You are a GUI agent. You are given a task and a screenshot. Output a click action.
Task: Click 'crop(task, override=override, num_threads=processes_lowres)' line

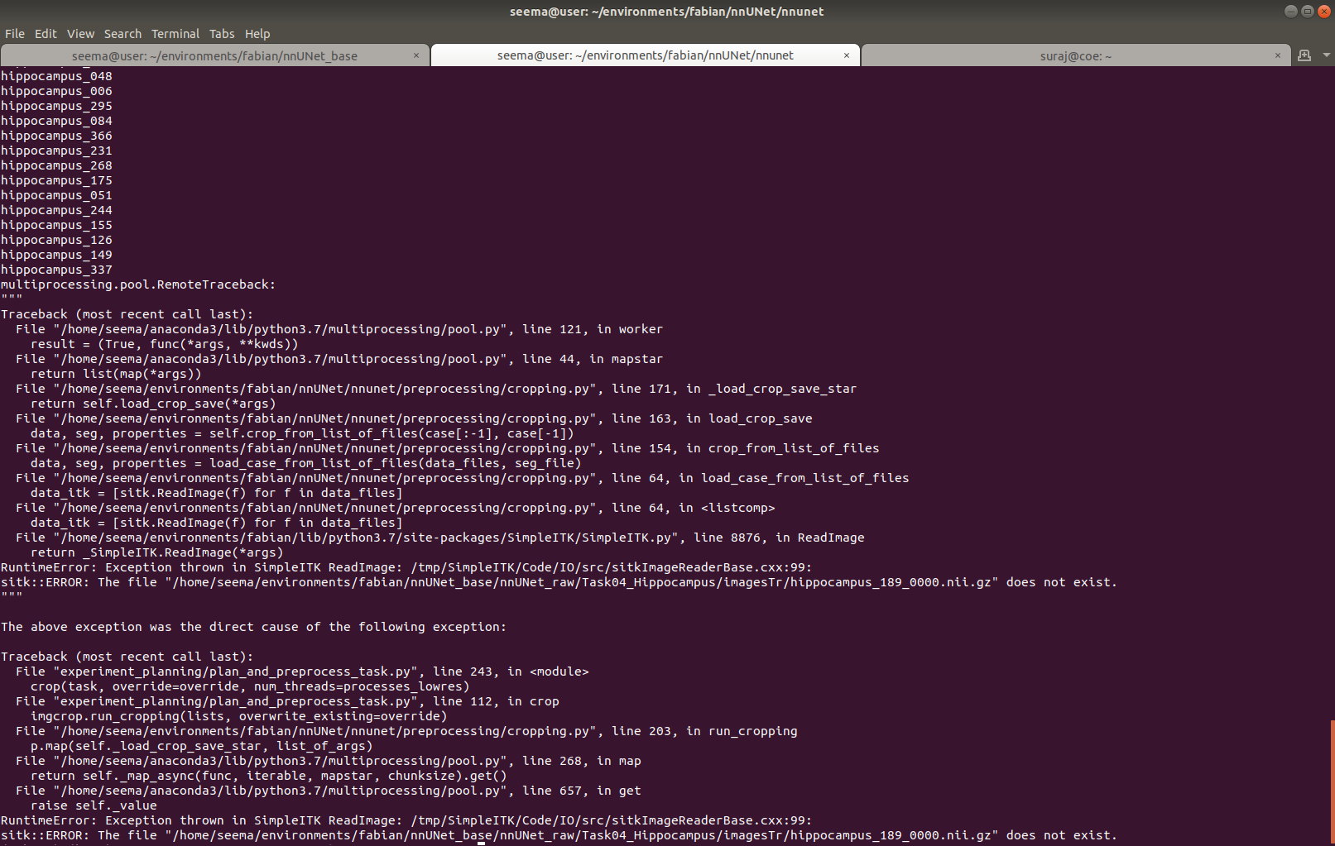pyautogui.click(x=250, y=686)
